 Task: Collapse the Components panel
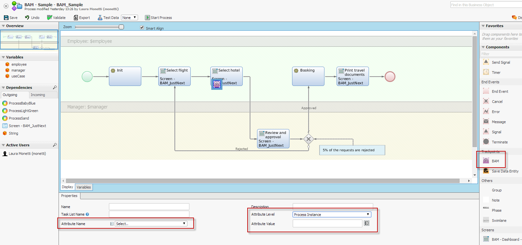(x=483, y=47)
